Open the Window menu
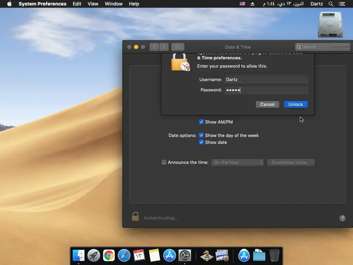The height and width of the screenshot is (265, 353). tap(114, 4)
